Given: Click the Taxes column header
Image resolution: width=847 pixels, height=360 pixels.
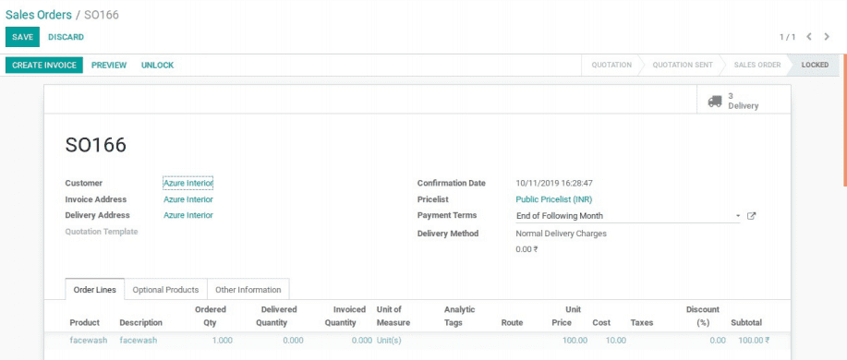Looking at the screenshot, I should [x=642, y=323].
